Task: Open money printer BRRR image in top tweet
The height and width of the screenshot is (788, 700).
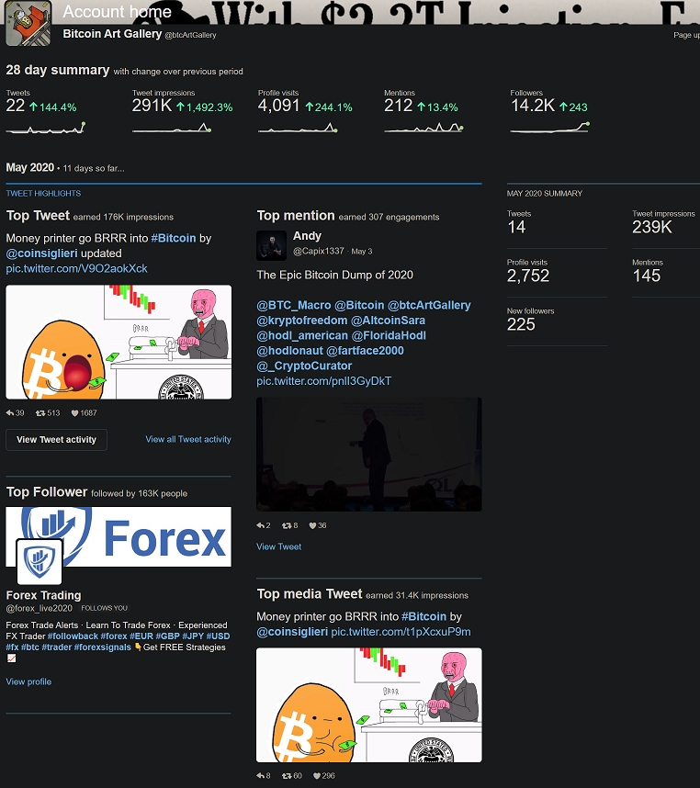Action: (x=119, y=343)
